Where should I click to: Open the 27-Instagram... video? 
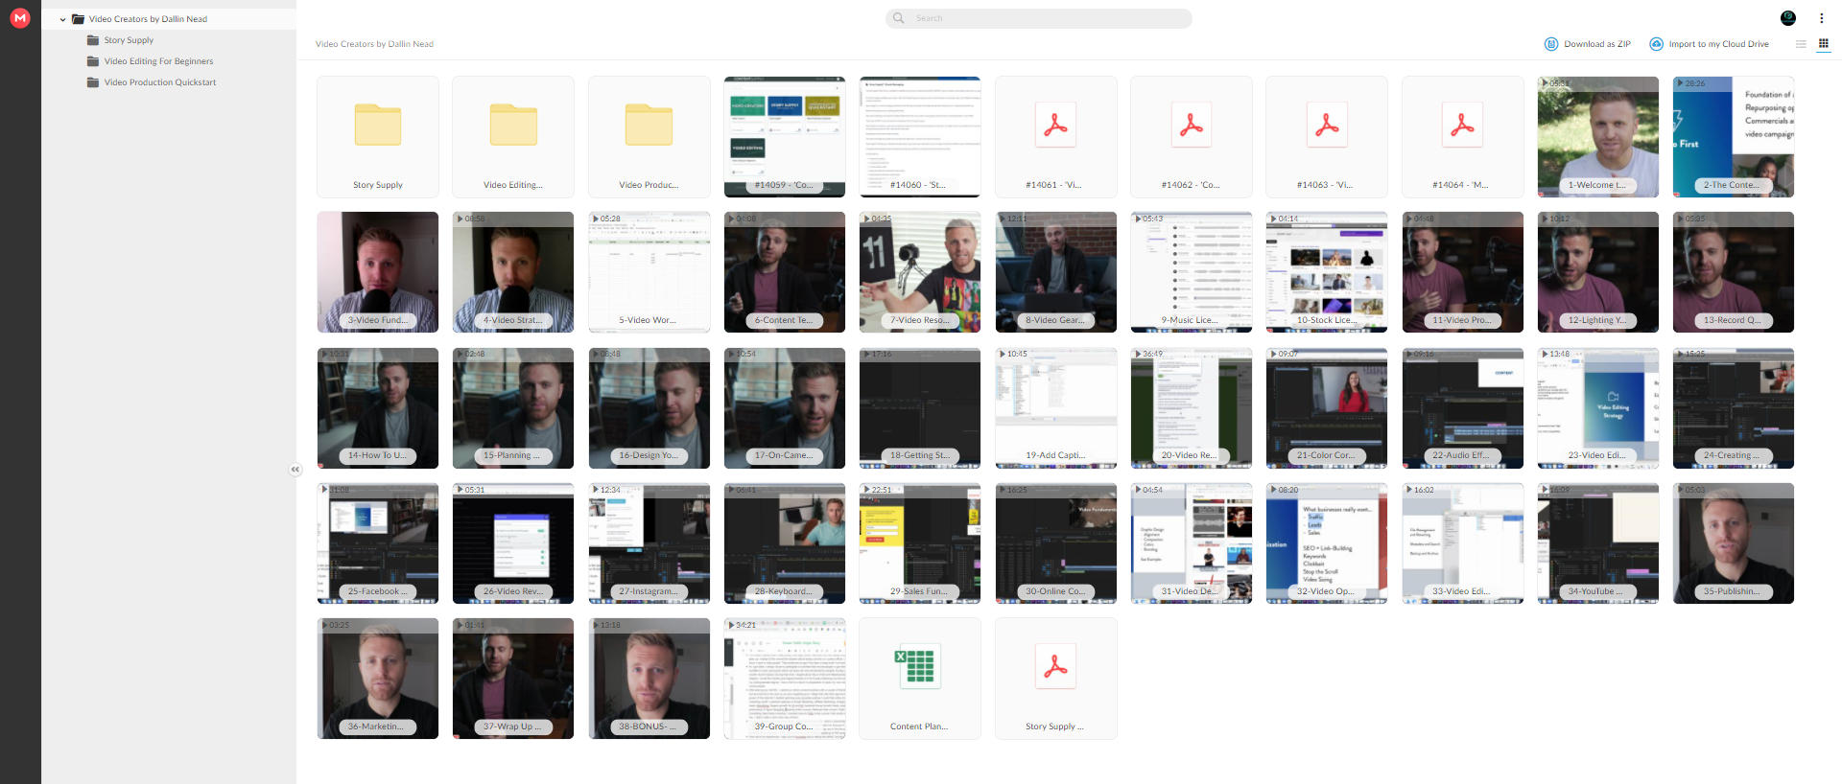[x=649, y=543]
